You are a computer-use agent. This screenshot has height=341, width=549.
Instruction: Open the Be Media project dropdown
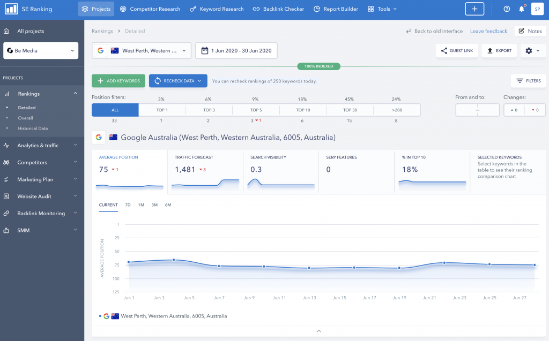[41, 51]
